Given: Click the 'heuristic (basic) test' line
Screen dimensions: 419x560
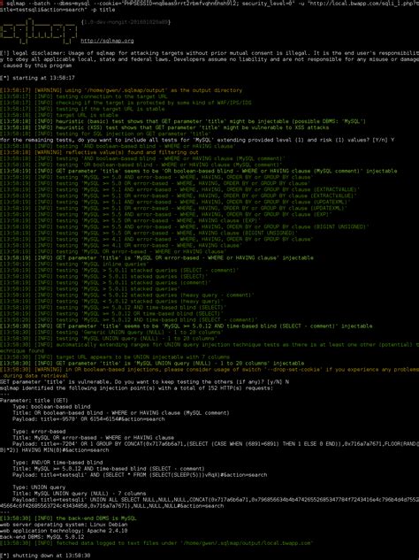Looking at the screenshot, I should [183, 121].
